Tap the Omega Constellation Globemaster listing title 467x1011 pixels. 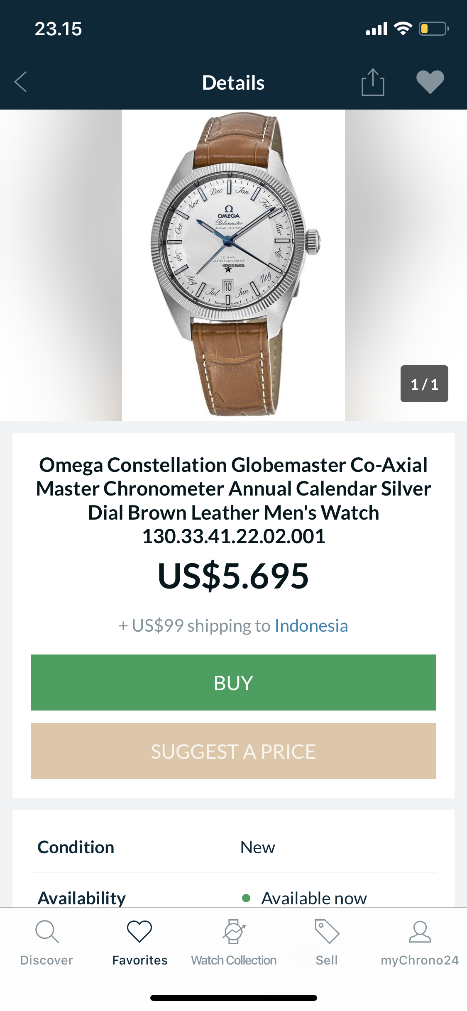233,500
